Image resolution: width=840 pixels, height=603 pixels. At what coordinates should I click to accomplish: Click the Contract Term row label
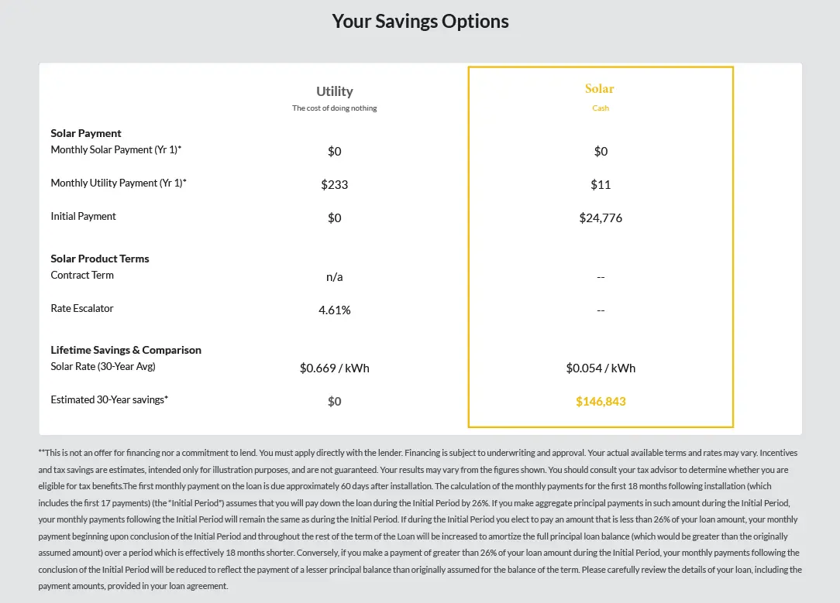tap(82, 276)
